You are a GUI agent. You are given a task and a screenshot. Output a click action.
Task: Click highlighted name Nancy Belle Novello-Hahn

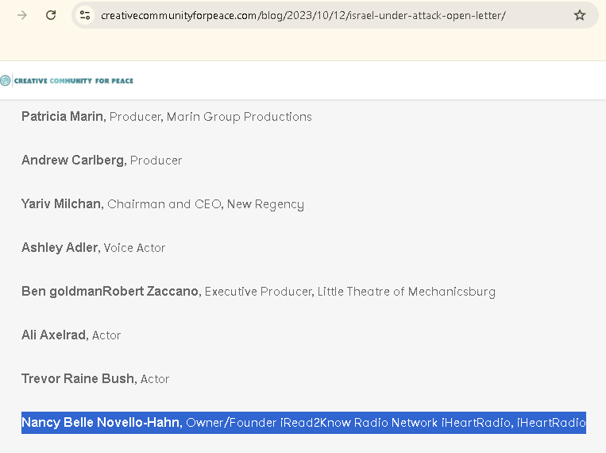click(x=102, y=423)
